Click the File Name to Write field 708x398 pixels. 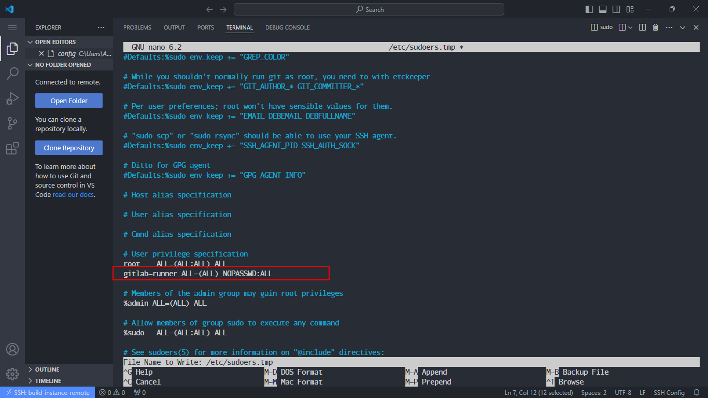tap(412, 362)
